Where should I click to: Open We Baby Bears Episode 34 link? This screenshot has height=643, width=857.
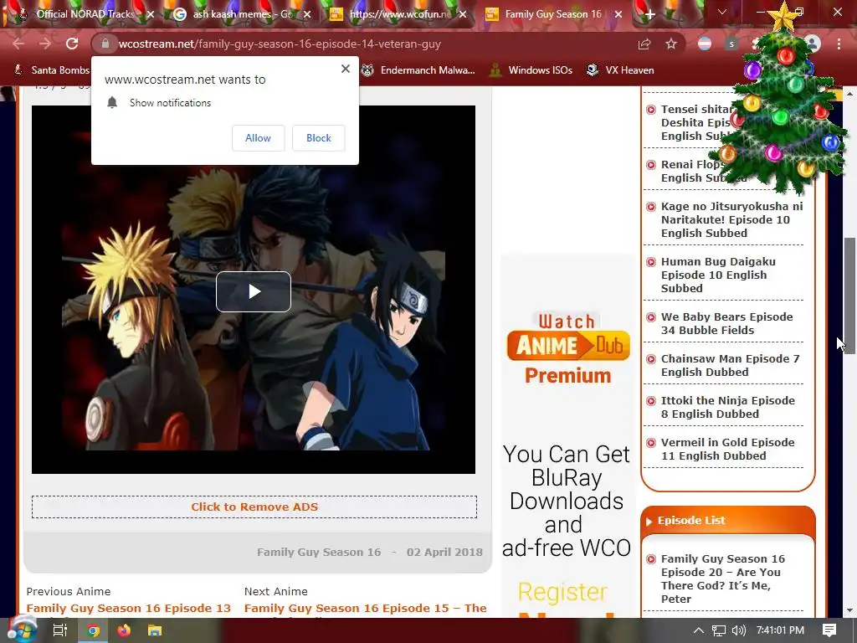(726, 324)
